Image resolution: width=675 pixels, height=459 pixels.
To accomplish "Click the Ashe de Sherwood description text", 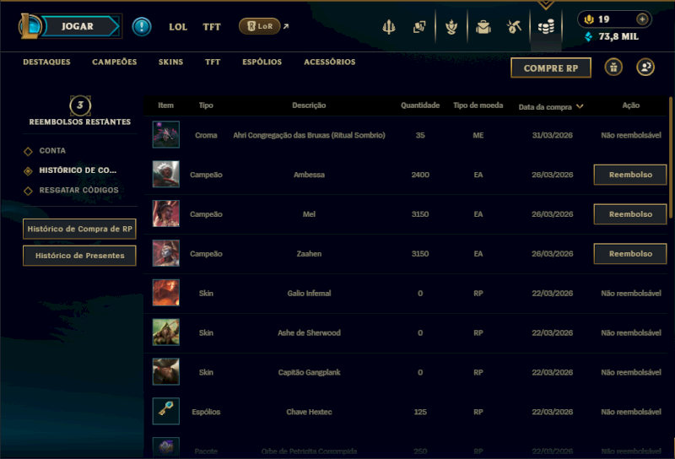I will pos(309,332).
